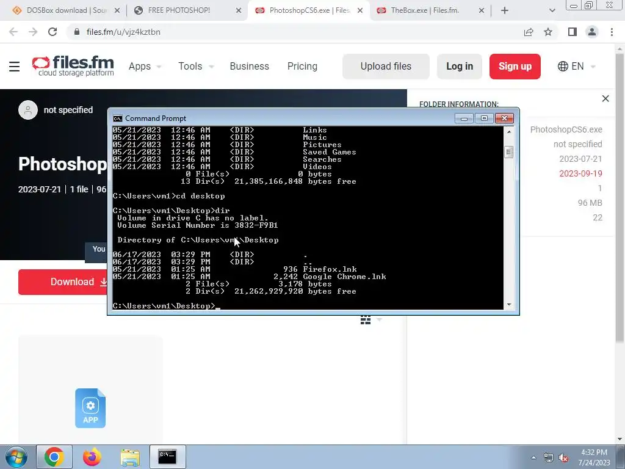
Task: Close the PhotoshopCS6.exe tab
Action: point(360,11)
